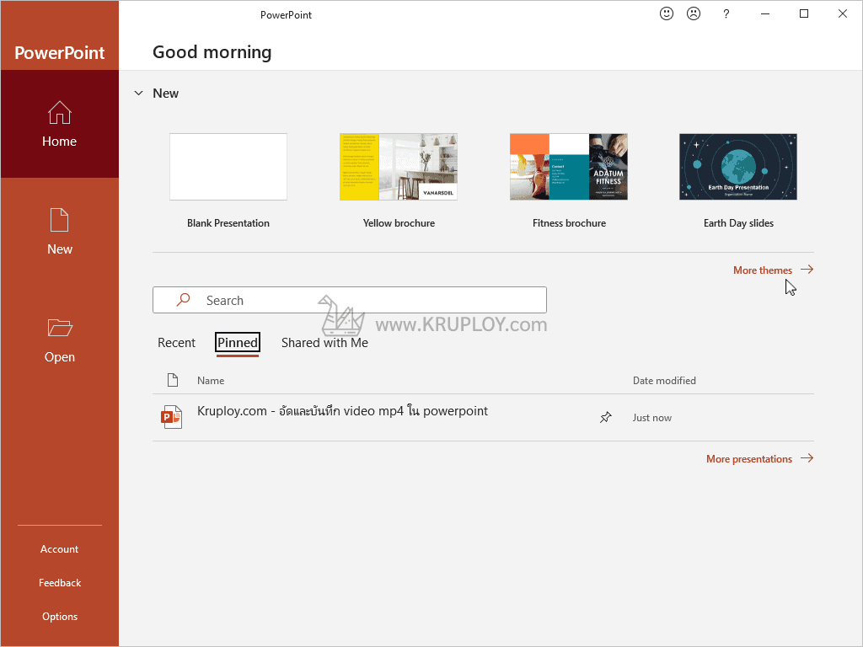The height and width of the screenshot is (647, 863).
Task: Open help question mark icon
Action: click(726, 13)
